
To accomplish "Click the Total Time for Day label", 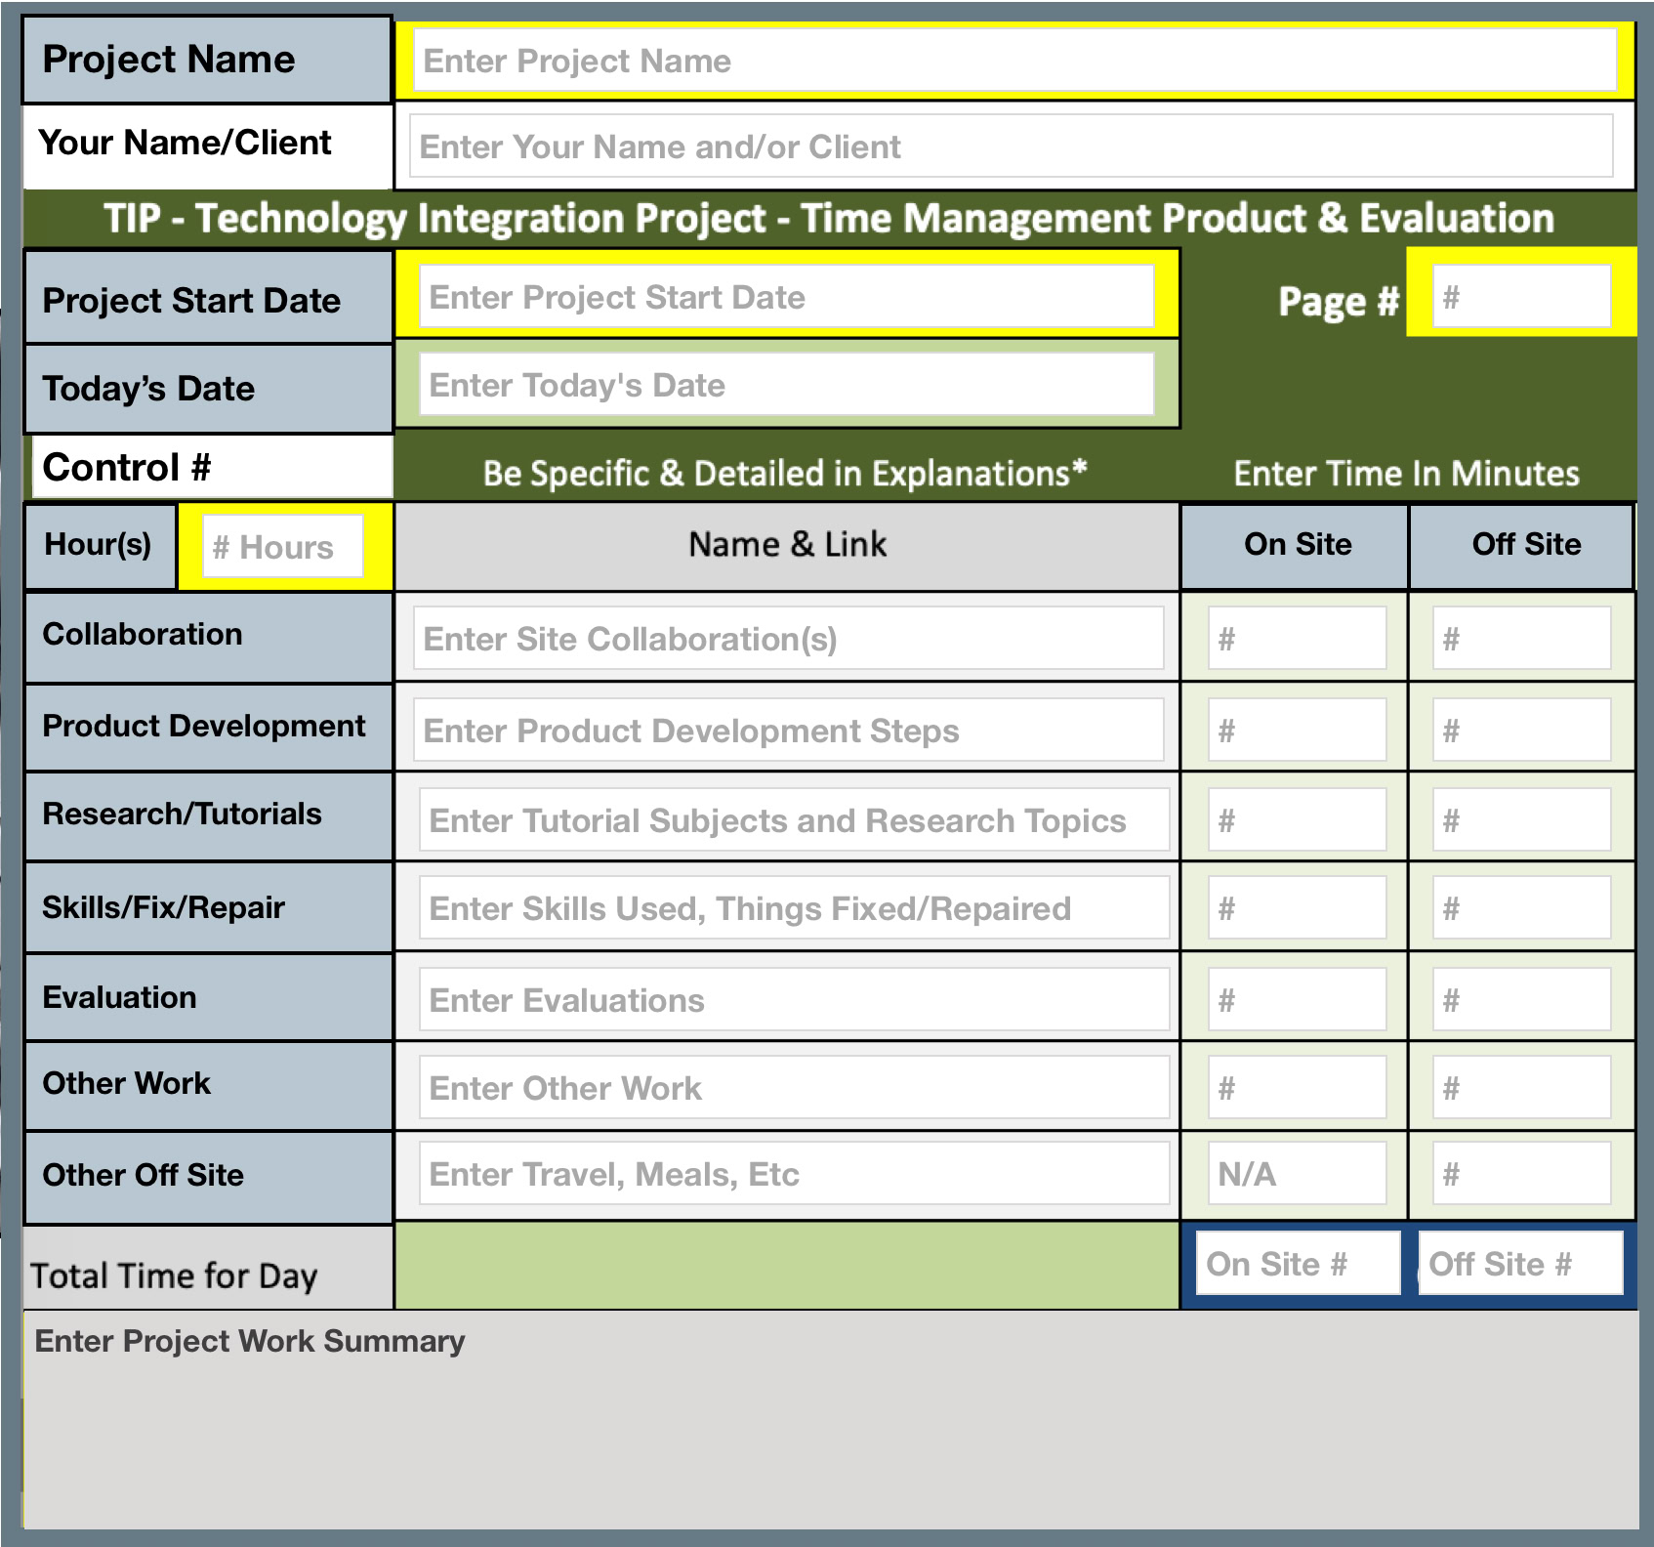I will click(174, 1275).
